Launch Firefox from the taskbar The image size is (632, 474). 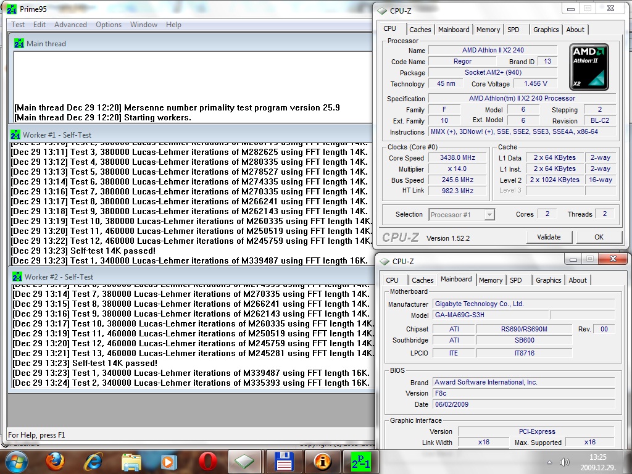(x=55, y=461)
